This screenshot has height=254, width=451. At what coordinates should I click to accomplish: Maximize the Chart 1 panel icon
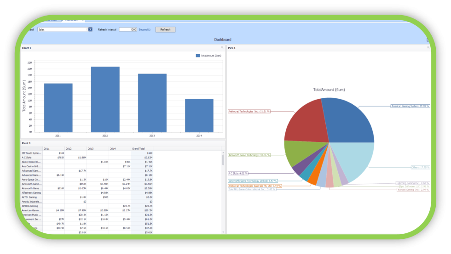coord(222,48)
